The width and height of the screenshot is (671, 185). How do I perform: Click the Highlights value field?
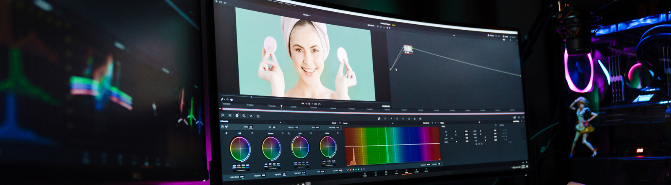284,174
